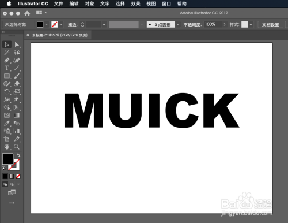Select the Slice tool
Viewport: 288px width, 223px height.
tap(17, 139)
